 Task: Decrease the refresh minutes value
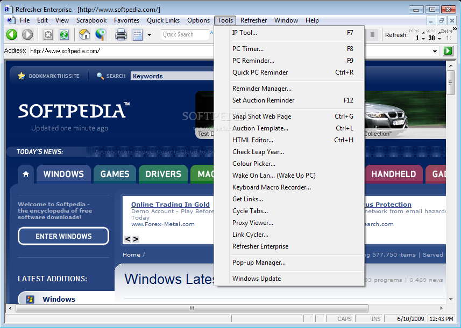(423, 39)
